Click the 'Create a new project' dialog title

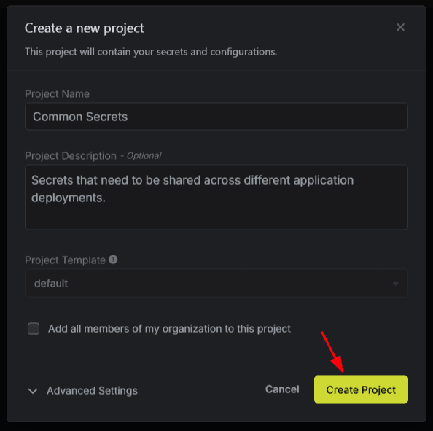click(85, 28)
